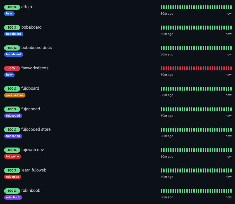Screen dimensions: 235x204
Task: Expand the fanworksfeeds monitor entry
Action: click(x=35, y=68)
